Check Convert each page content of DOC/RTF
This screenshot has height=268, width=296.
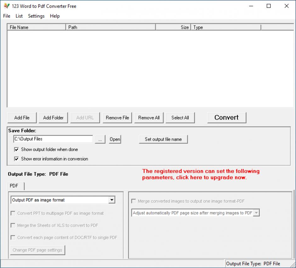coord(64,237)
